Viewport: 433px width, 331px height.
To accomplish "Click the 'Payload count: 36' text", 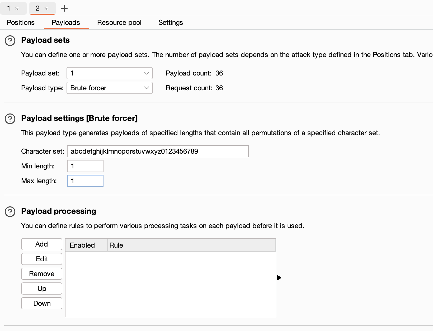I will pyautogui.click(x=194, y=73).
